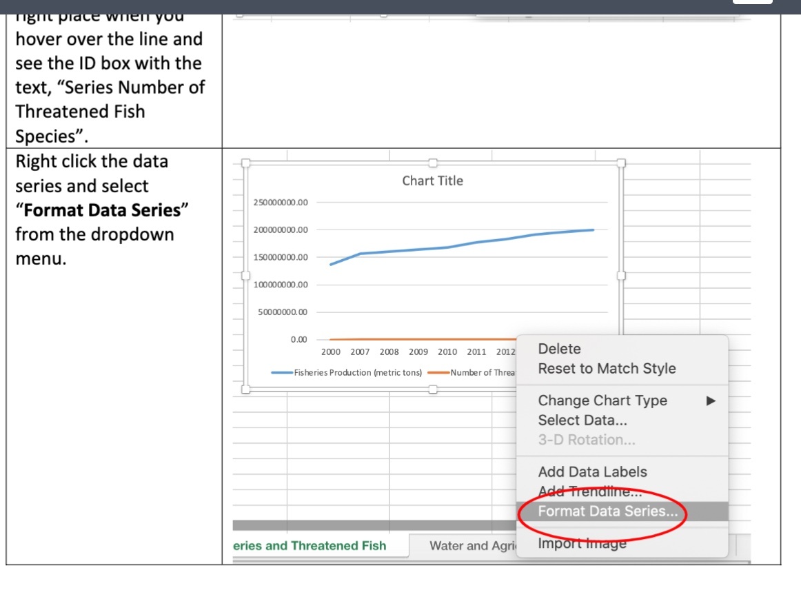Screen dimensions: 801x590
Task: Click the 250000000.00 axis label
Action: click(281, 203)
